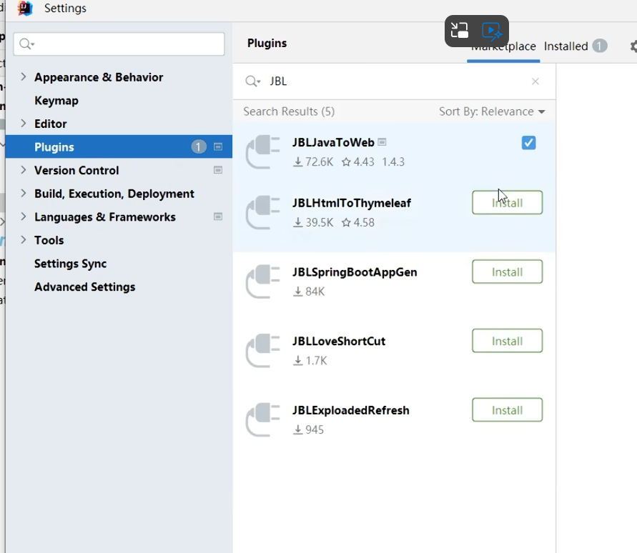Select the JBLLoveShortCut plugin name
This screenshot has width=637, height=553.
pyautogui.click(x=338, y=341)
